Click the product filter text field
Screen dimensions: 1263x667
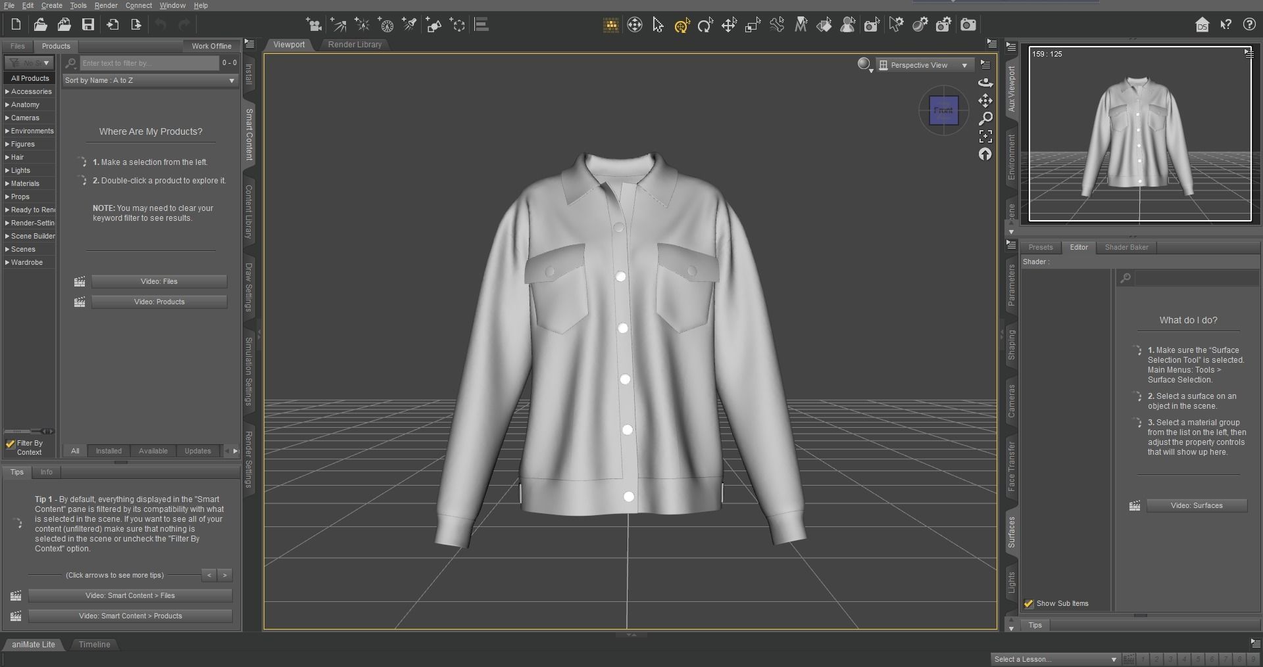pyautogui.click(x=149, y=63)
